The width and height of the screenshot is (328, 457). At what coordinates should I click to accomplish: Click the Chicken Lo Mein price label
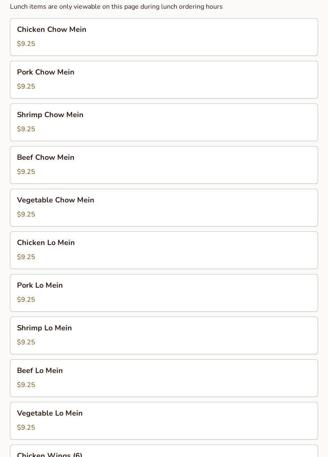(x=26, y=257)
